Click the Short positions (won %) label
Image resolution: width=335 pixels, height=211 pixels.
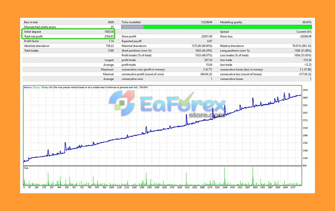(x=137, y=50)
